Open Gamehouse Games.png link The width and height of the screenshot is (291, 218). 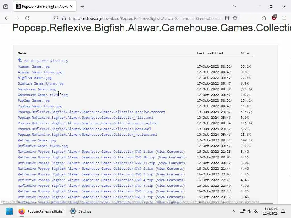point(37,89)
